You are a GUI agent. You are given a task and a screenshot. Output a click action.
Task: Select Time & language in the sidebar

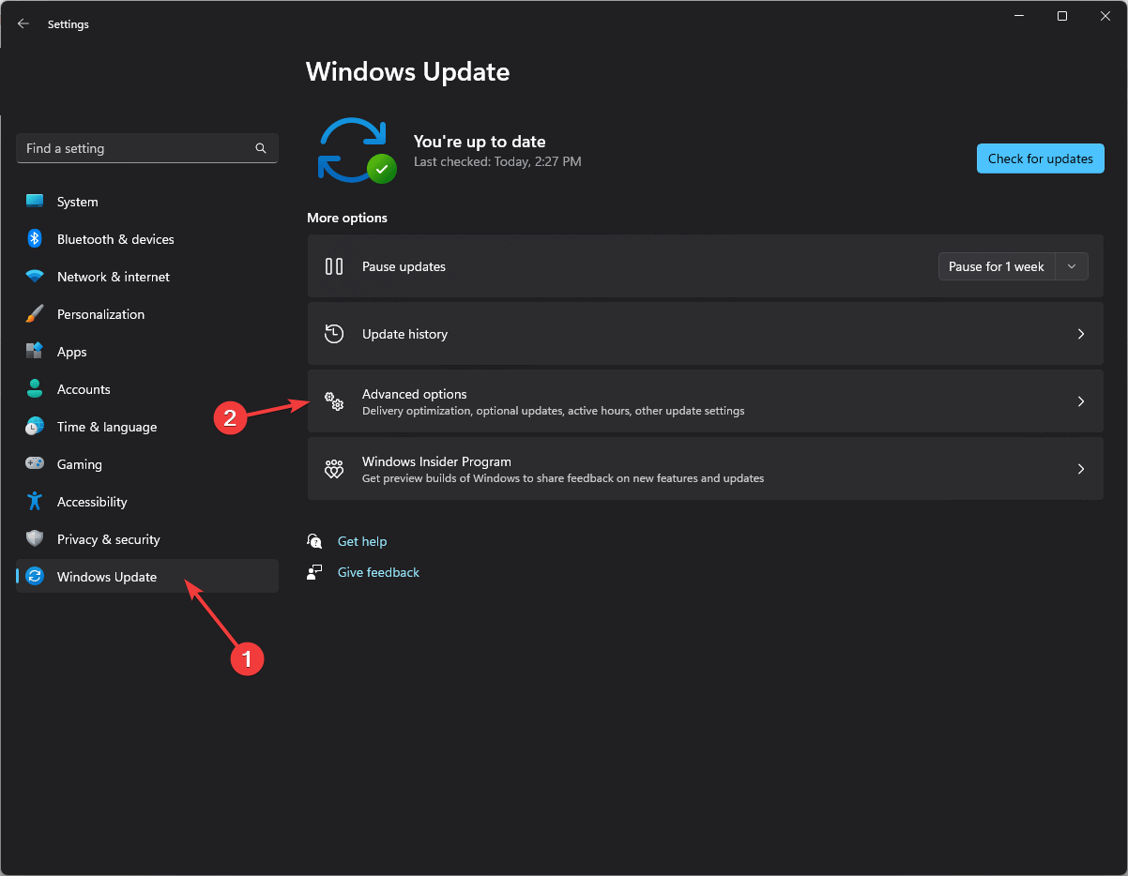34,426
